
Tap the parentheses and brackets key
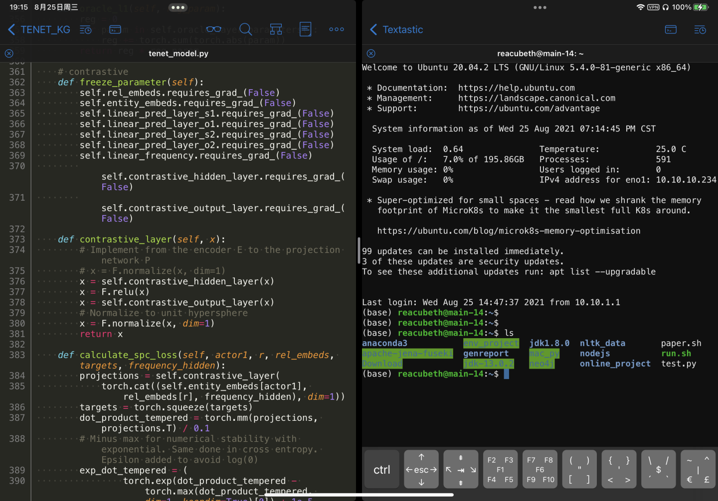tap(579, 469)
